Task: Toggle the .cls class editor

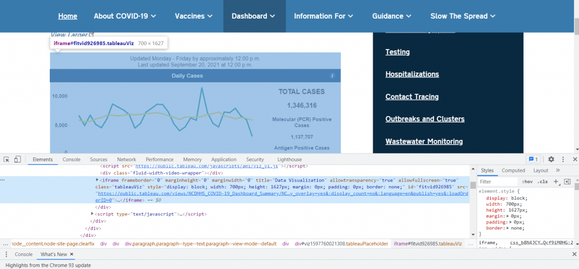Action: coord(542,182)
